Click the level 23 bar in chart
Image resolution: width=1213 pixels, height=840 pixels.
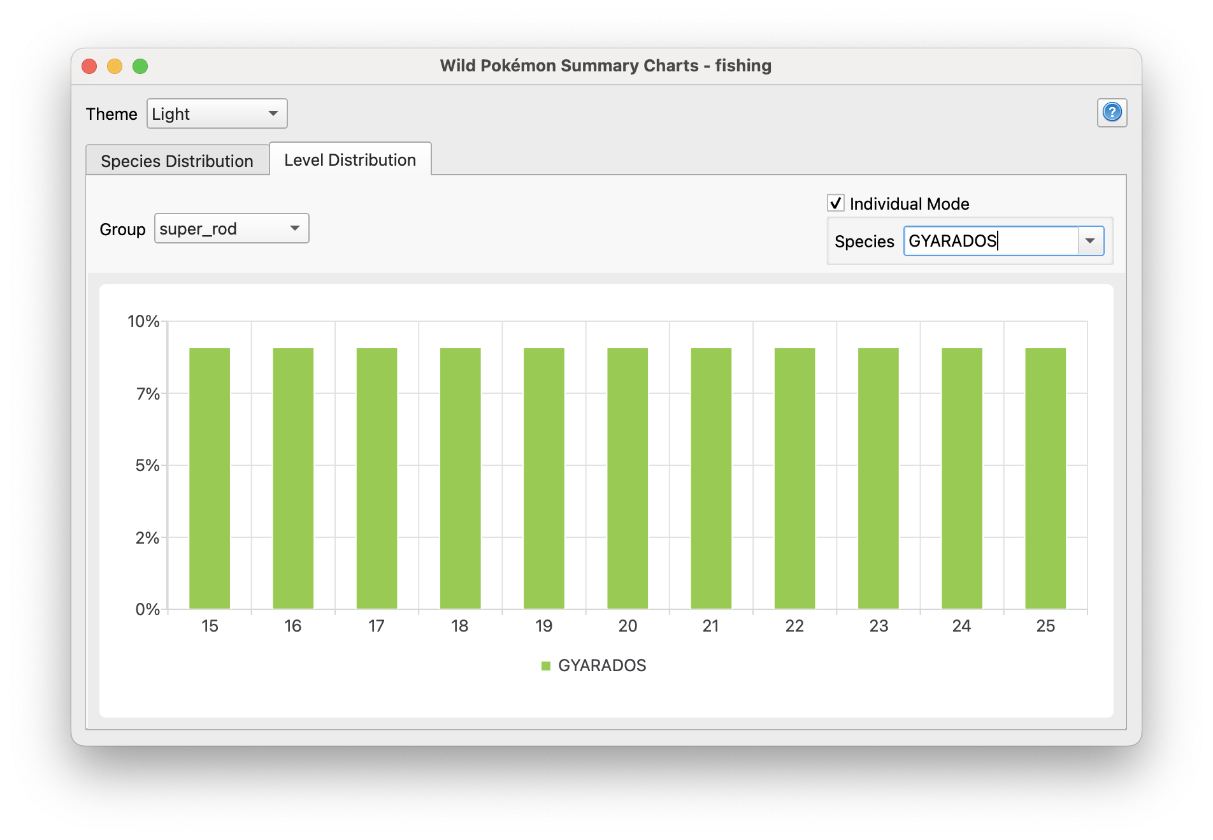pos(879,478)
